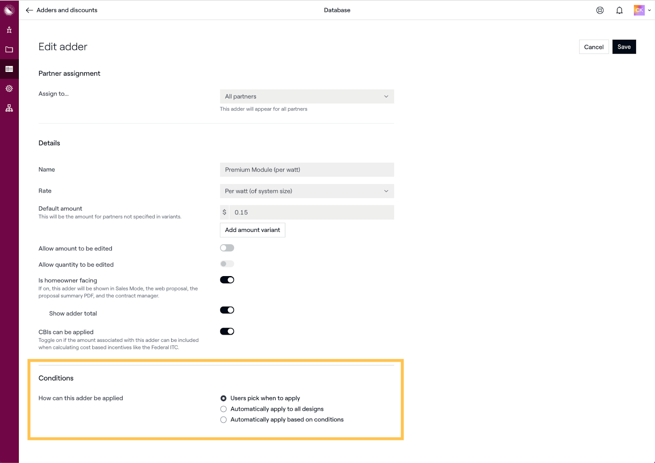Disable the CBIs can be applied toggle
The height and width of the screenshot is (463, 655).
227,331
